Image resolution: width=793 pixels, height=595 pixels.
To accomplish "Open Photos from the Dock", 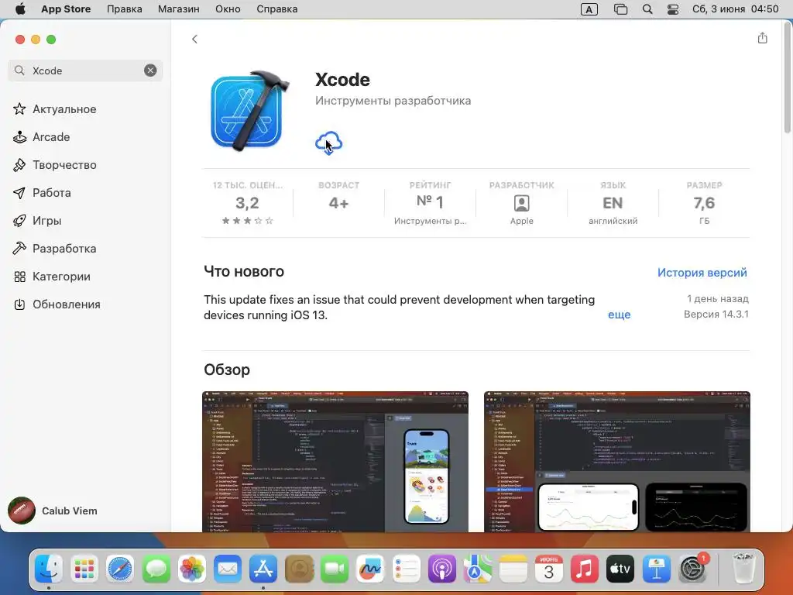I will [x=192, y=569].
